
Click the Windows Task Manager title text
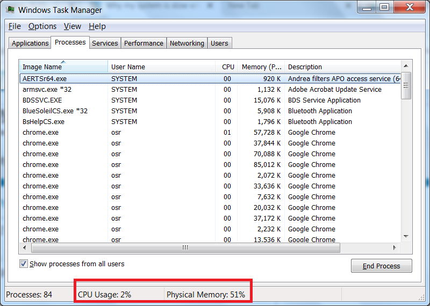[x=60, y=10]
